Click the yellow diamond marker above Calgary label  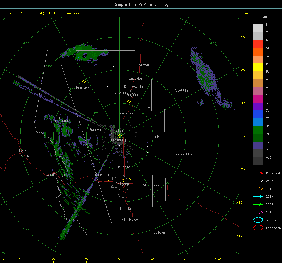tap(124, 180)
